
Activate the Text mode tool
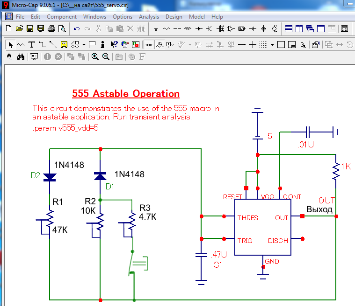point(31,45)
